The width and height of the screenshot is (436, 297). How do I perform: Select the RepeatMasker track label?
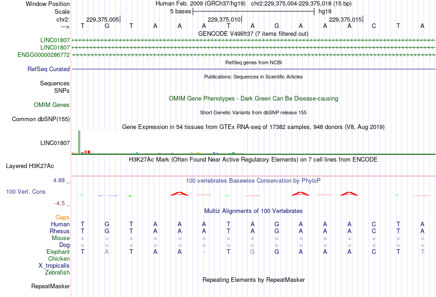click(50, 286)
